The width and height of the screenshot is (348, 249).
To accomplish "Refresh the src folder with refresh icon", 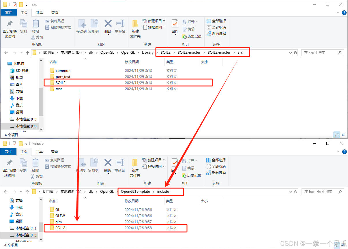I will pos(295,53).
